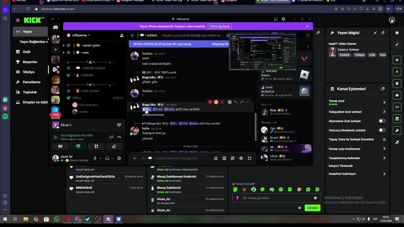Open the sticker picker in Discord
The width and height of the screenshot is (404, 227).
pyautogui.click(x=233, y=158)
